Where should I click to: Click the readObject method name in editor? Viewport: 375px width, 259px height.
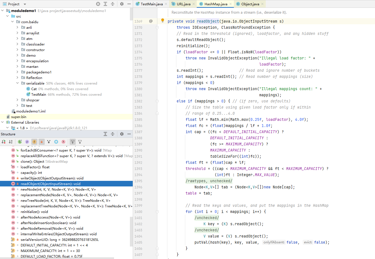coord(208,21)
